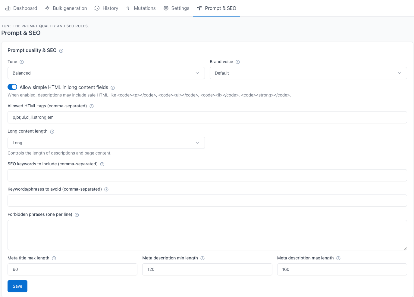Click the Forbidden phrases textarea
The height and width of the screenshot is (297, 414).
pos(207,235)
